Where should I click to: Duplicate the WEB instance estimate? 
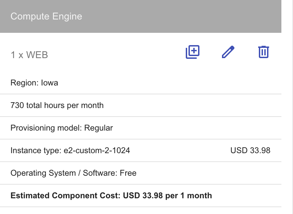[x=193, y=52]
